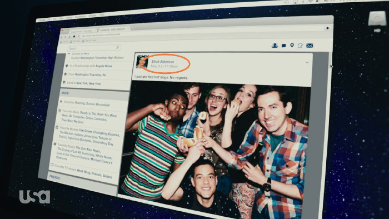Click the magnifier icon in search box

click(117, 47)
